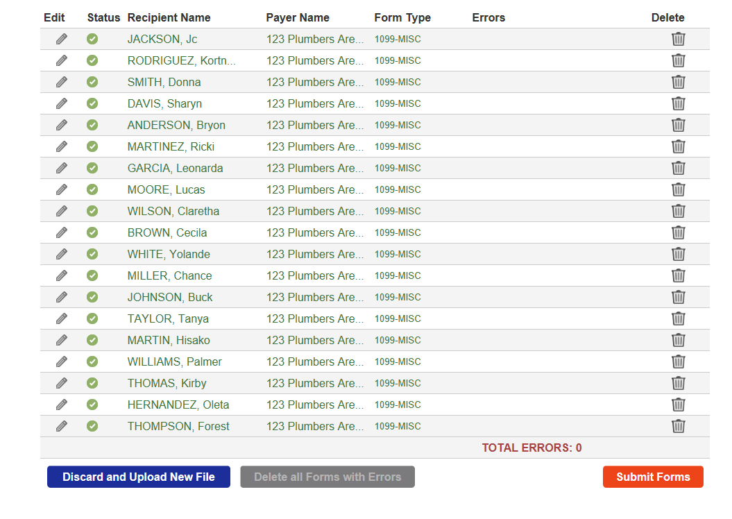Open the editor for MOORE, Lucas
This screenshot has width=732, height=519.
tap(62, 189)
